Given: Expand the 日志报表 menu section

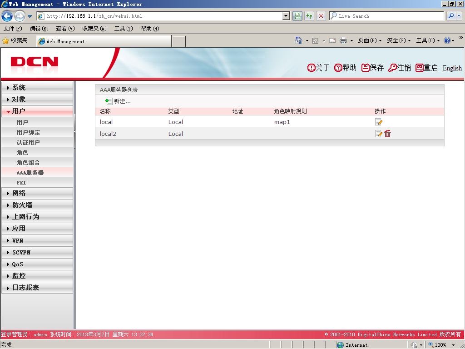Looking at the screenshot, I should 37,288.
